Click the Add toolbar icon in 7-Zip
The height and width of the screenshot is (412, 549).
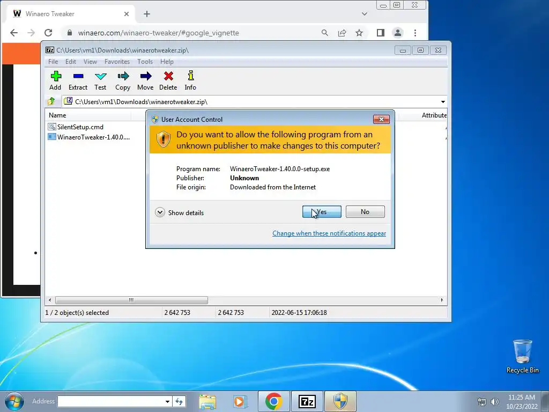pos(55,80)
